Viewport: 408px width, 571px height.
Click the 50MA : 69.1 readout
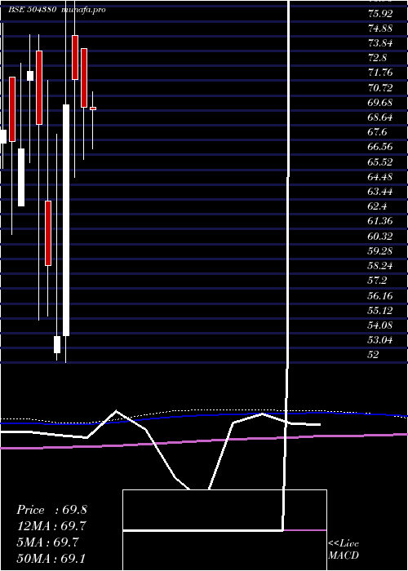51,558
